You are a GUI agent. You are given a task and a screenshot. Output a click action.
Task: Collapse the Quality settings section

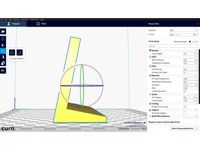pyautogui.click(x=196, y=51)
